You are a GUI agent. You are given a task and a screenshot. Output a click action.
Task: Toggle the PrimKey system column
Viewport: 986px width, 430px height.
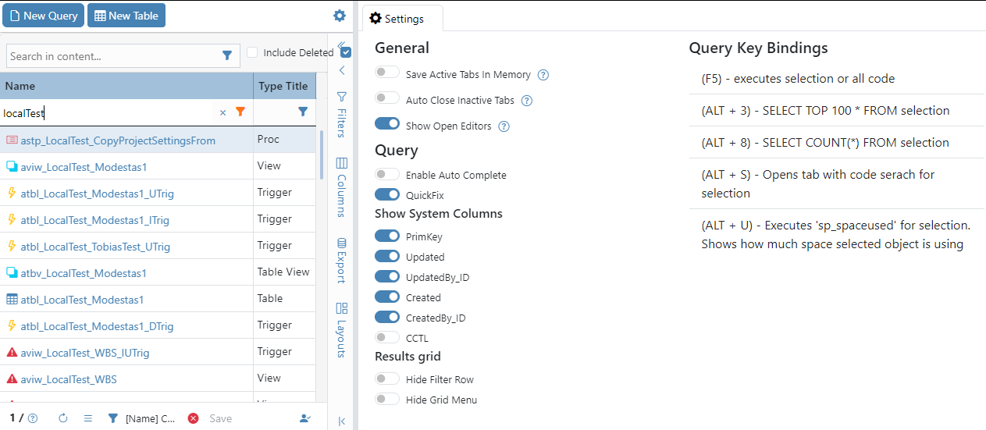coord(387,236)
